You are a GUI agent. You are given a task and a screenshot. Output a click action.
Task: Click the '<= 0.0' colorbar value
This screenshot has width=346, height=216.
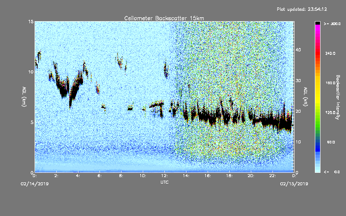(332, 172)
